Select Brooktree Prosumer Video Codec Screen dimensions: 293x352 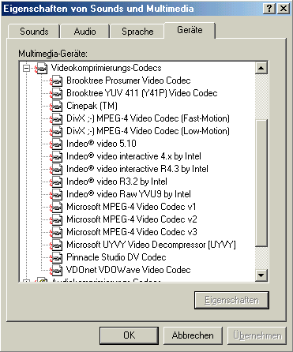tap(129, 81)
